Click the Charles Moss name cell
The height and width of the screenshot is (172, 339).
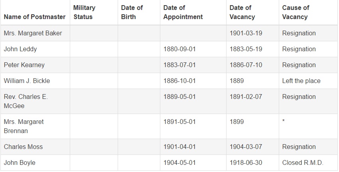pyautogui.click(x=24, y=147)
